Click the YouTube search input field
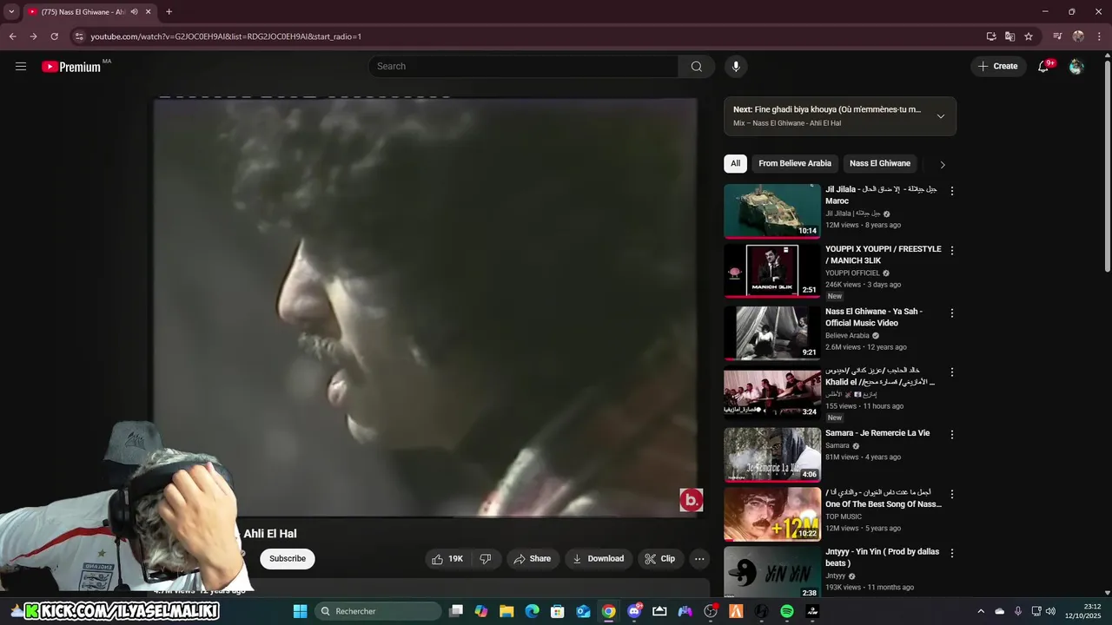 point(523,66)
